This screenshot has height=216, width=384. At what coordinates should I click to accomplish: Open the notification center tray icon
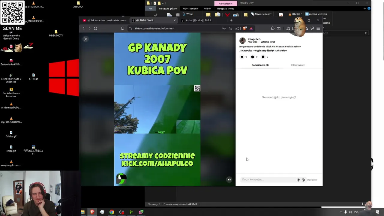[377, 212]
